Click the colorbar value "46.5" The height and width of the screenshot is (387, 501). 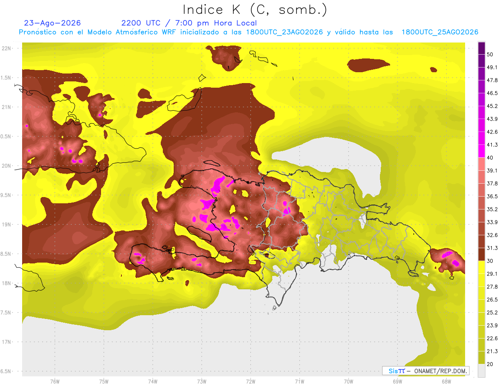point(492,93)
